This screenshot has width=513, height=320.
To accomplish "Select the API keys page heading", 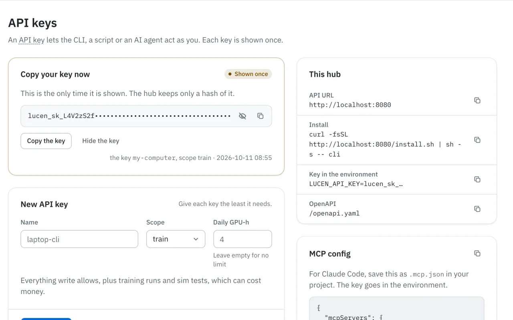I will point(32,23).
